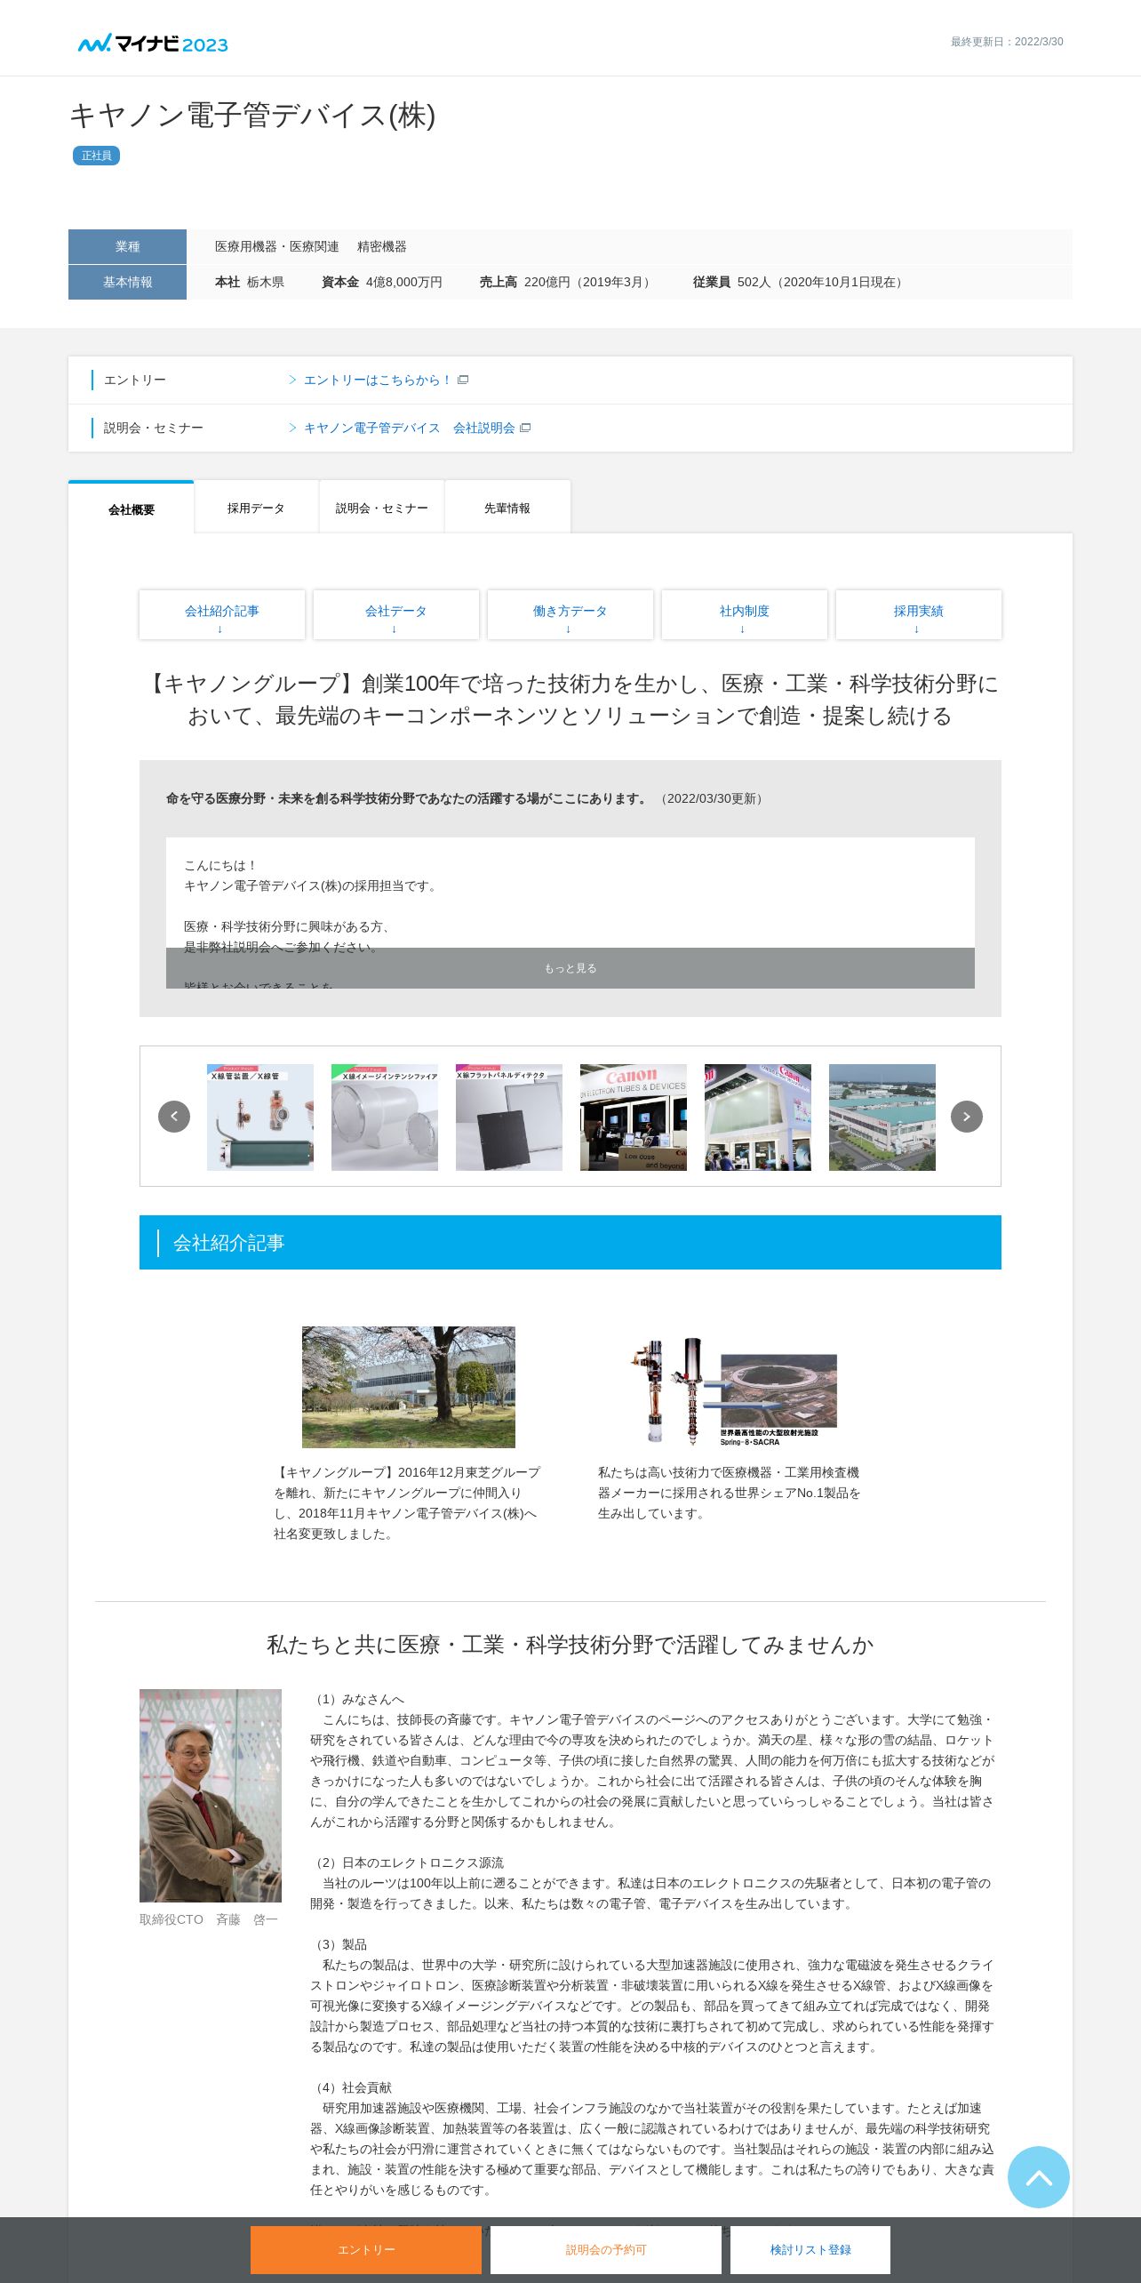Open the white exhibition booth thumbnail
The image size is (1141, 2283).
point(758,1117)
